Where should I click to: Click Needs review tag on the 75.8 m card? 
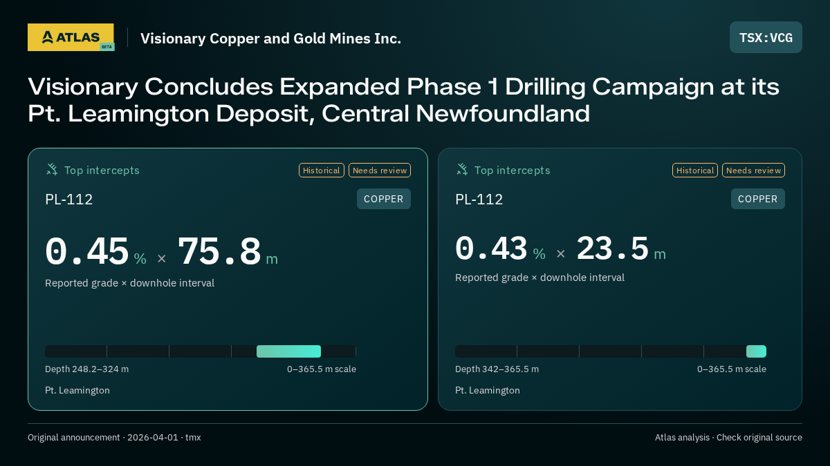pyautogui.click(x=380, y=170)
